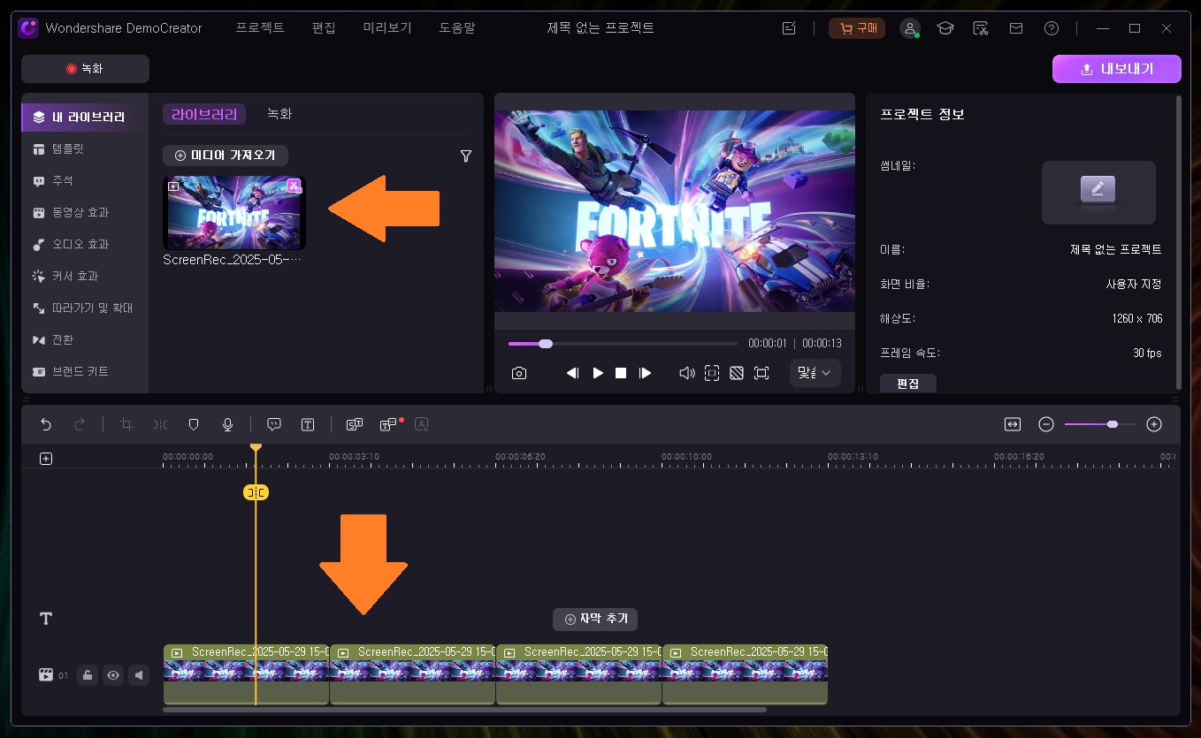1201x738 pixels.
Task: Click the preview volume speaker icon
Action: (686, 373)
